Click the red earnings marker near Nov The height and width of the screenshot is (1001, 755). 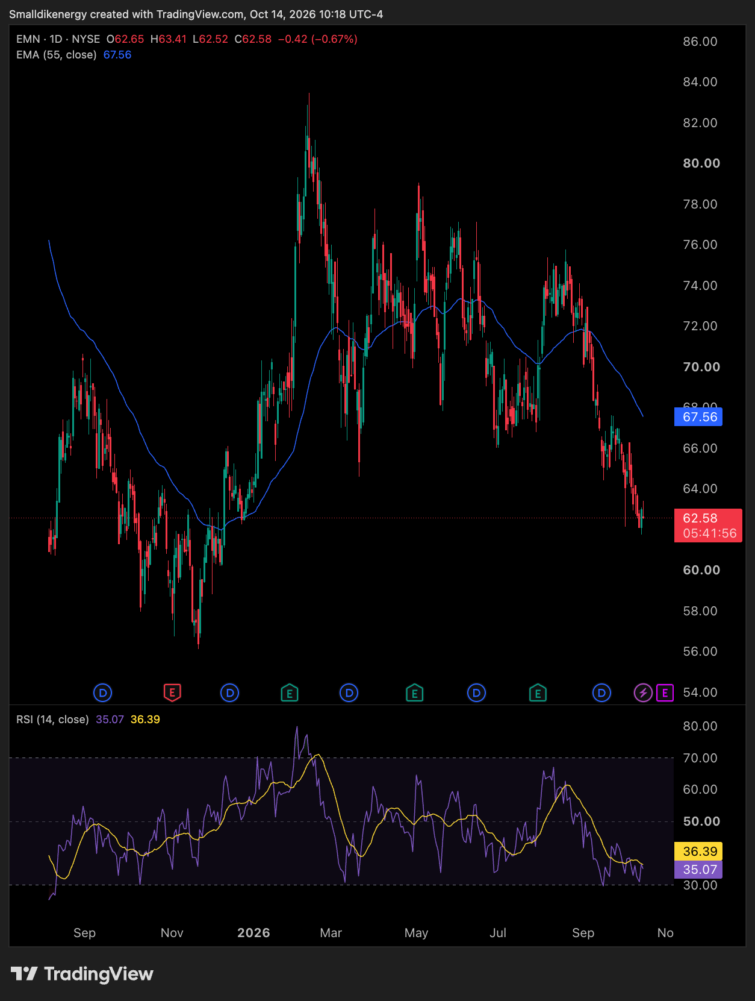172,693
